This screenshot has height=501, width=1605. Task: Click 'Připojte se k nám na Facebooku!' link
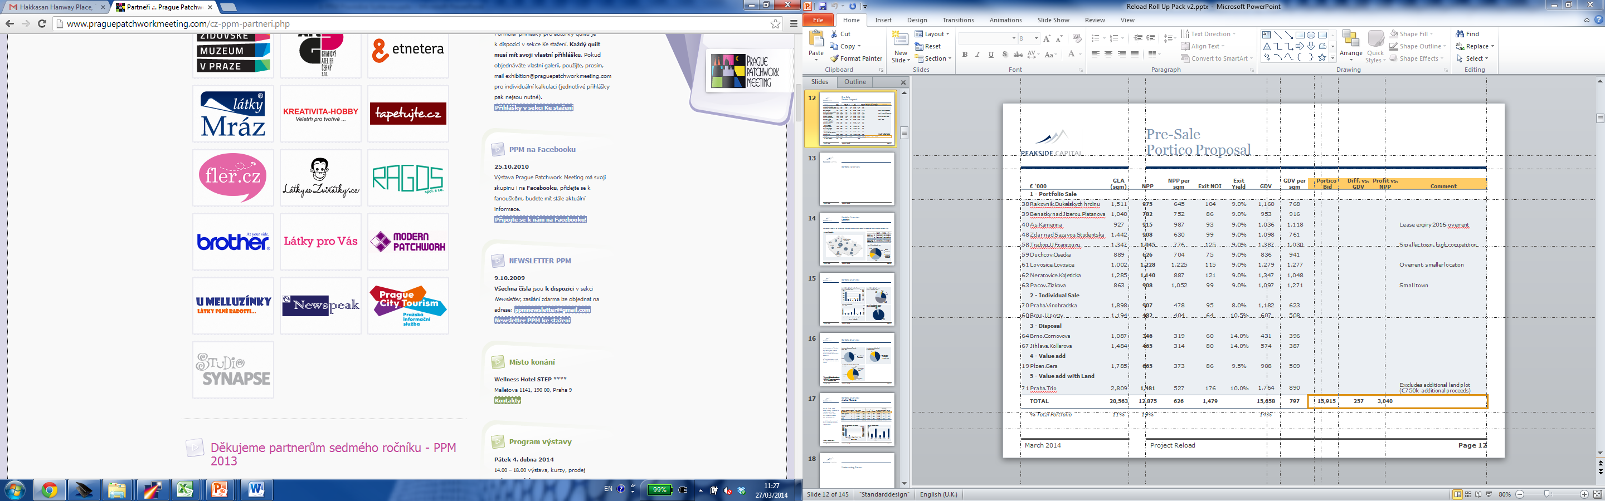(540, 219)
